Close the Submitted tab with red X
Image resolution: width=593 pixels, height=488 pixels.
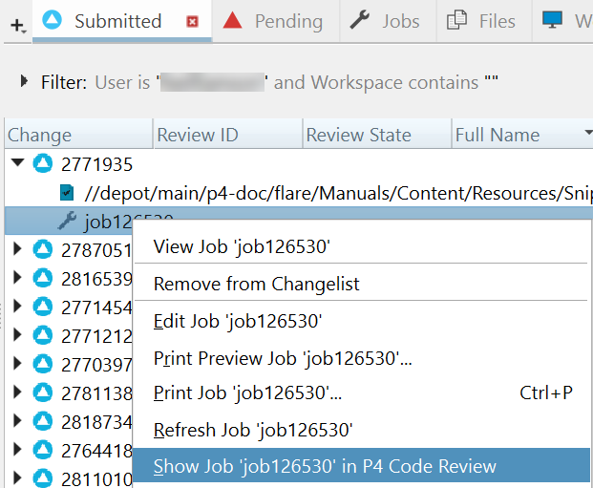click(193, 22)
